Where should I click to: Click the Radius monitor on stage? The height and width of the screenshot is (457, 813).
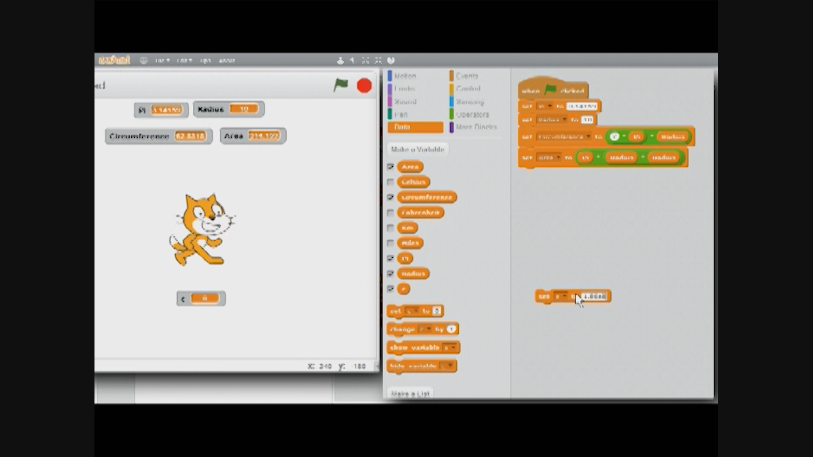click(x=229, y=109)
